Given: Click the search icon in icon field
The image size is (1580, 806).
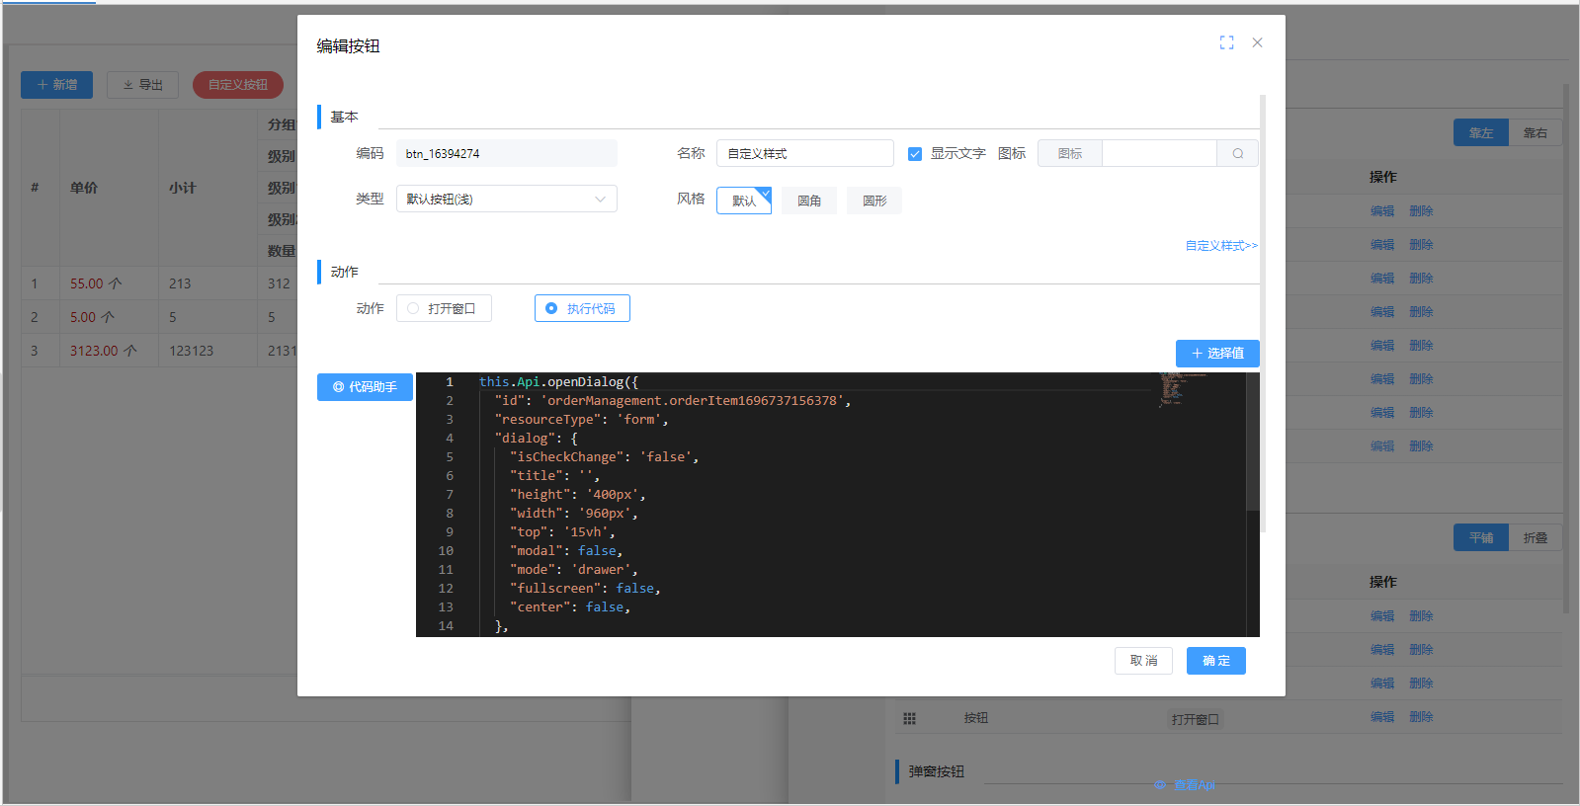Looking at the screenshot, I should [x=1237, y=154].
